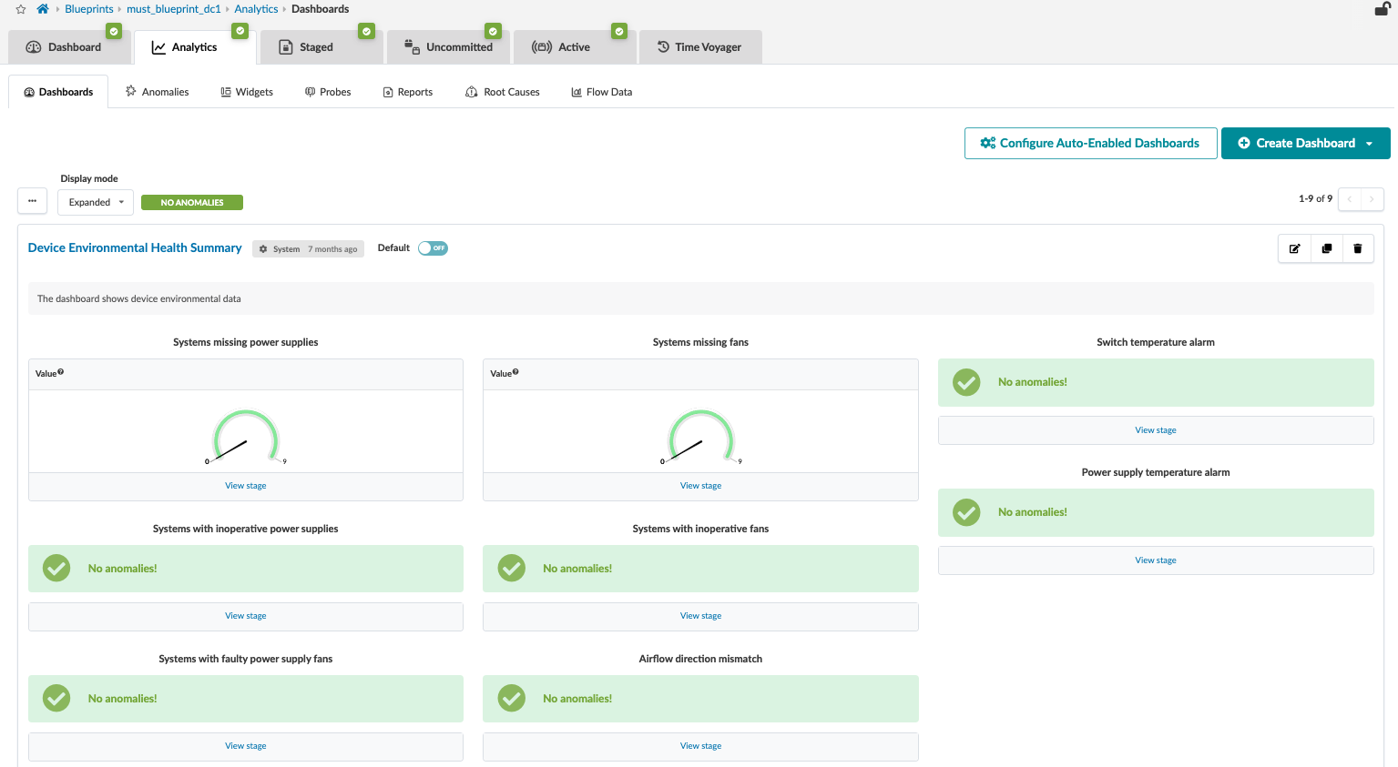
Task: Click the Systems missing power supplies gauge
Action: (x=245, y=437)
